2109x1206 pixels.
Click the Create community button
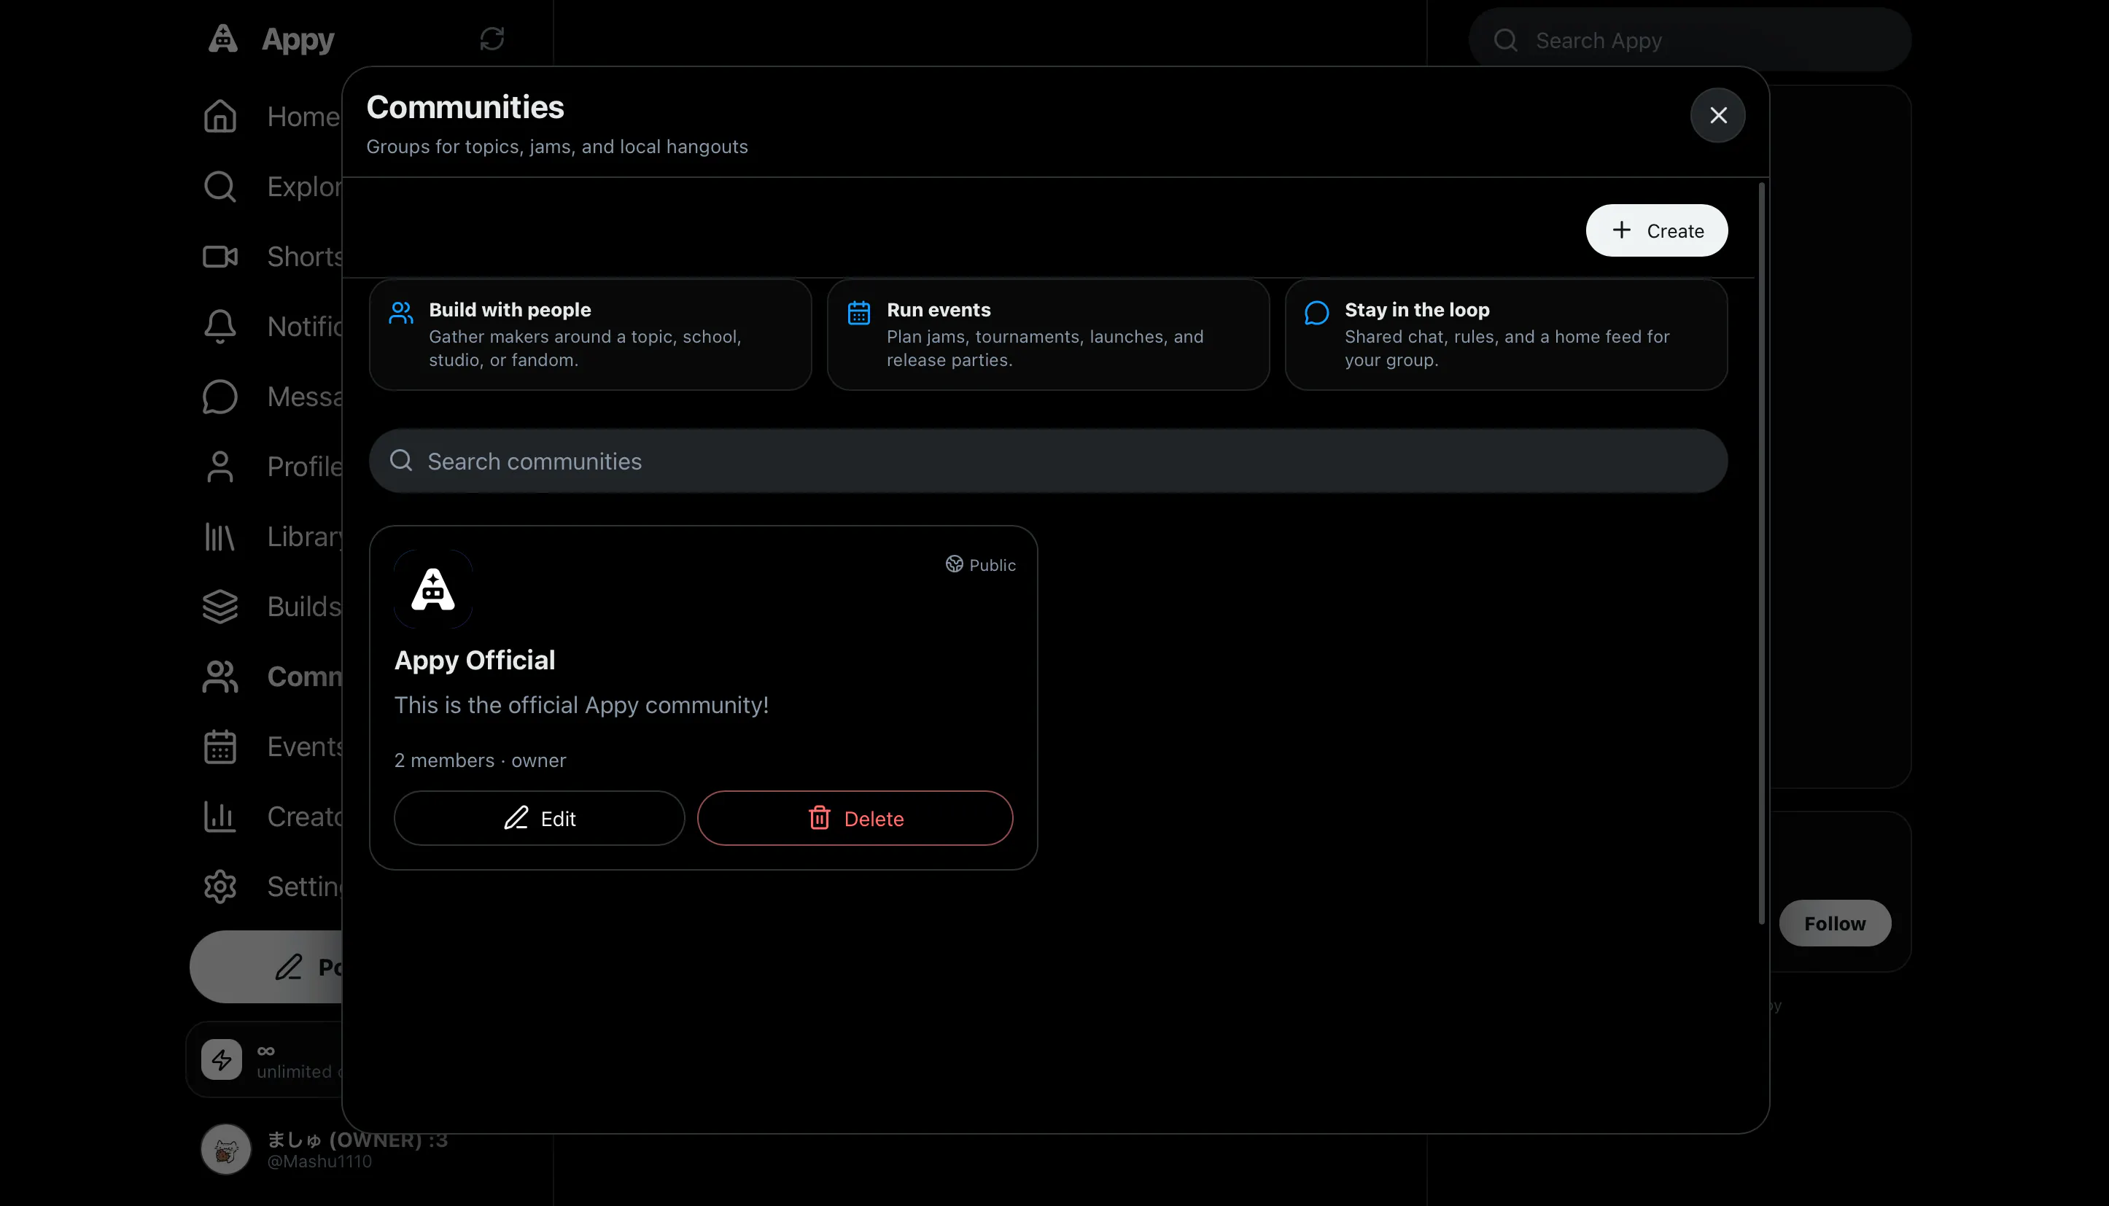[1657, 230]
